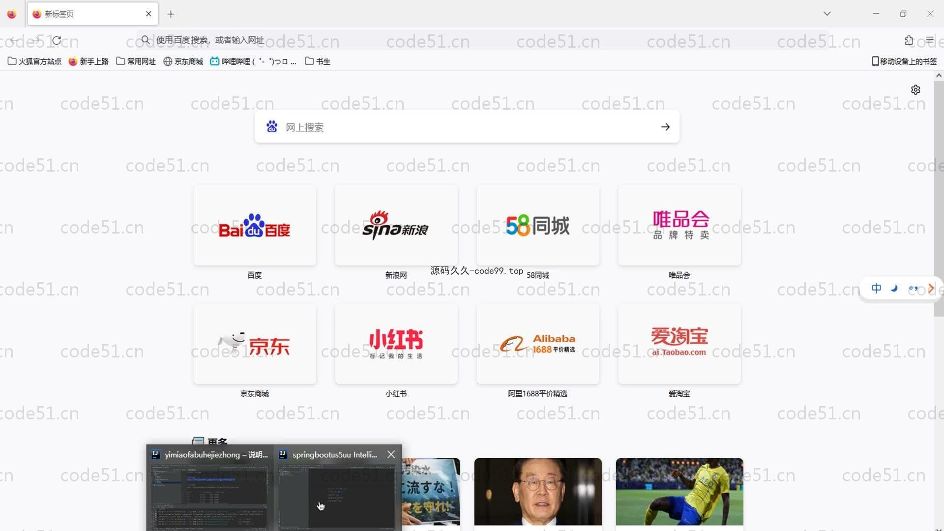
Task: Close the 新标签页 tab
Action: (x=148, y=14)
